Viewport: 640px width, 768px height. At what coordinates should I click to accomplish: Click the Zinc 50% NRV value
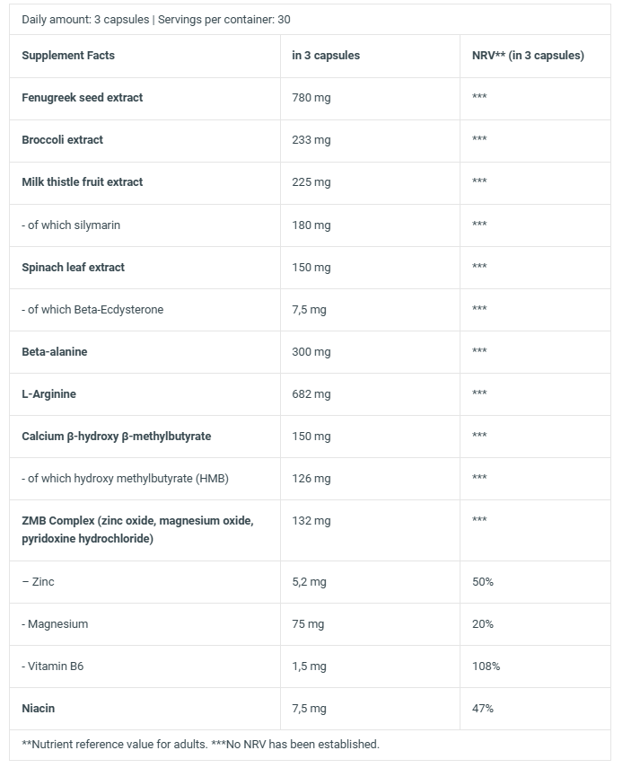click(x=482, y=582)
